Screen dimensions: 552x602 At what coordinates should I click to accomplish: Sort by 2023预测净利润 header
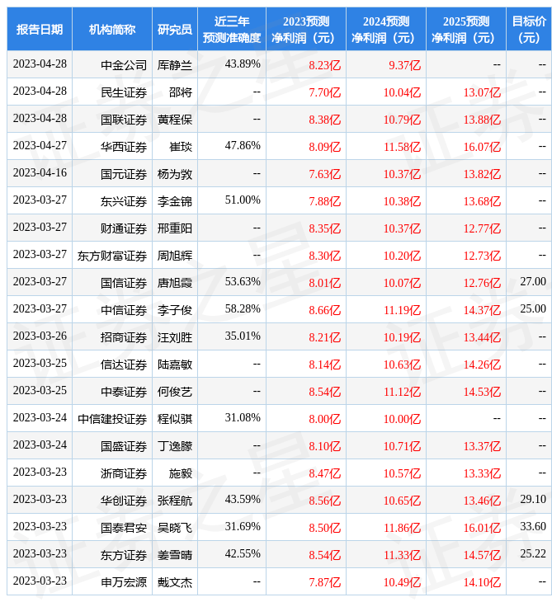point(305,29)
